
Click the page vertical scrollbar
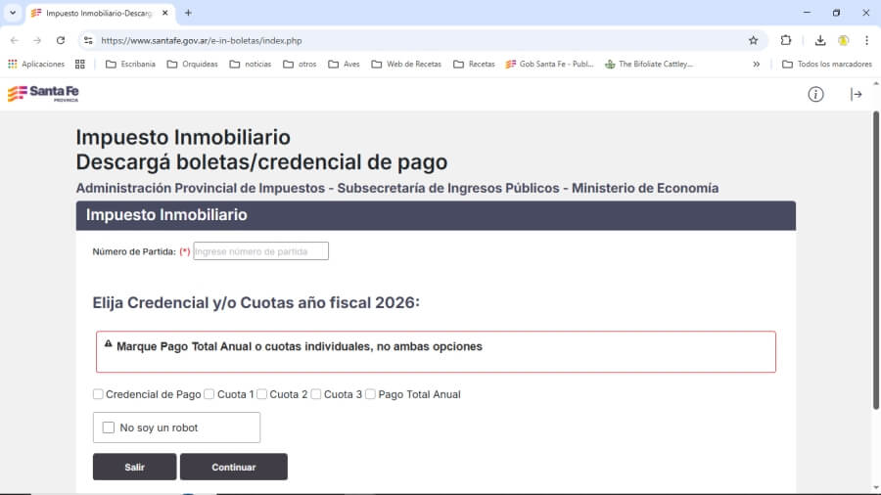tap(875, 261)
